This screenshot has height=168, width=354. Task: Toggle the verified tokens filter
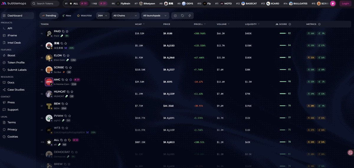(175, 16)
